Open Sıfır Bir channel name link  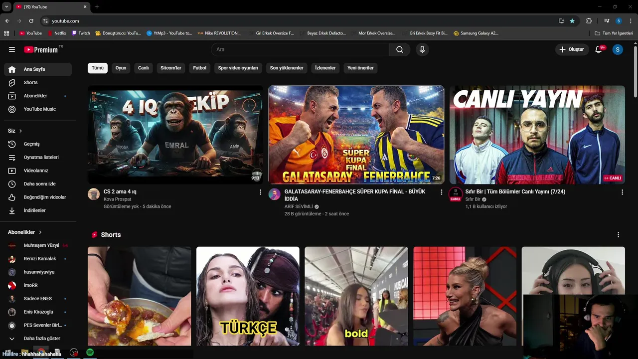(x=473, y=199)
